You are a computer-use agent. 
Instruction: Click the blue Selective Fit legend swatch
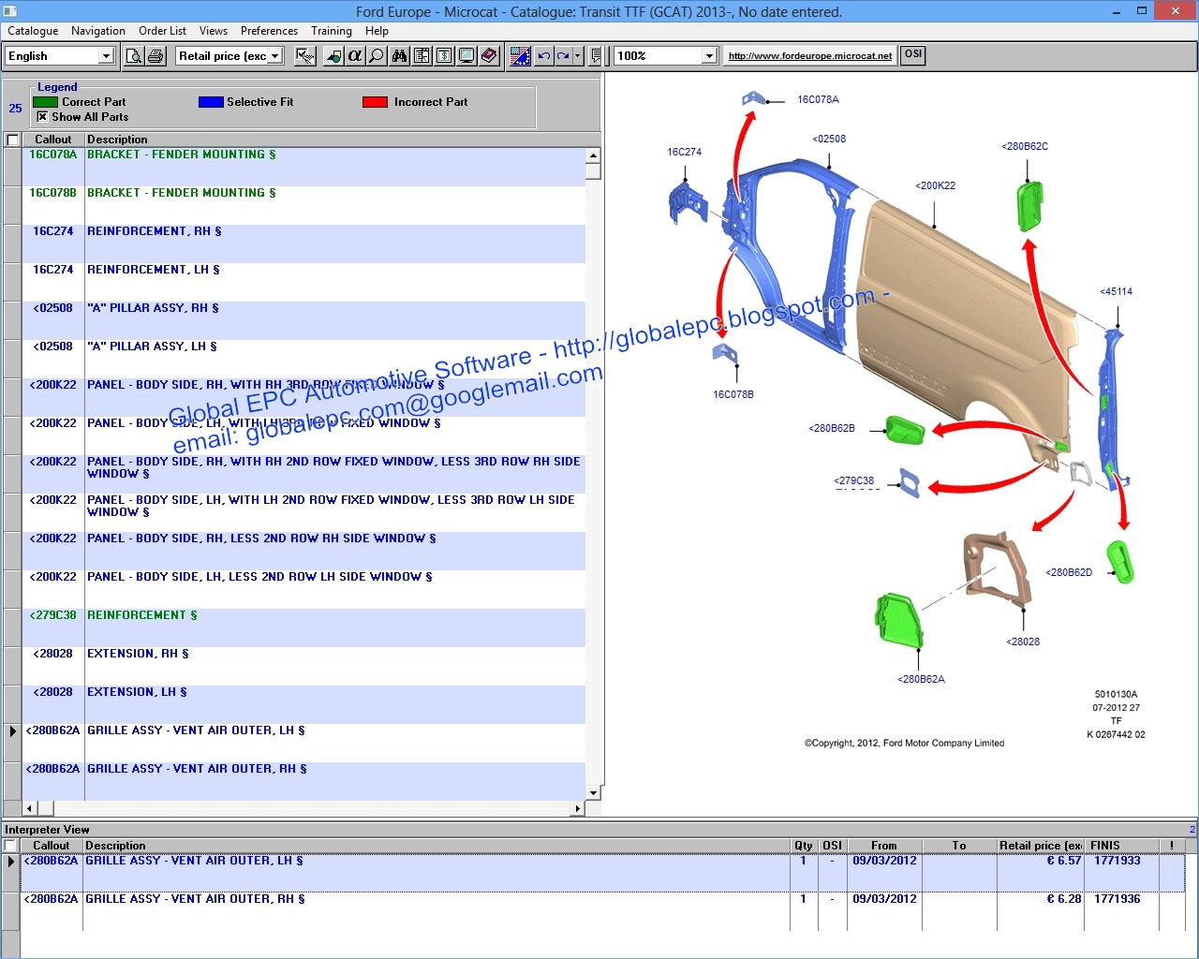211,102
